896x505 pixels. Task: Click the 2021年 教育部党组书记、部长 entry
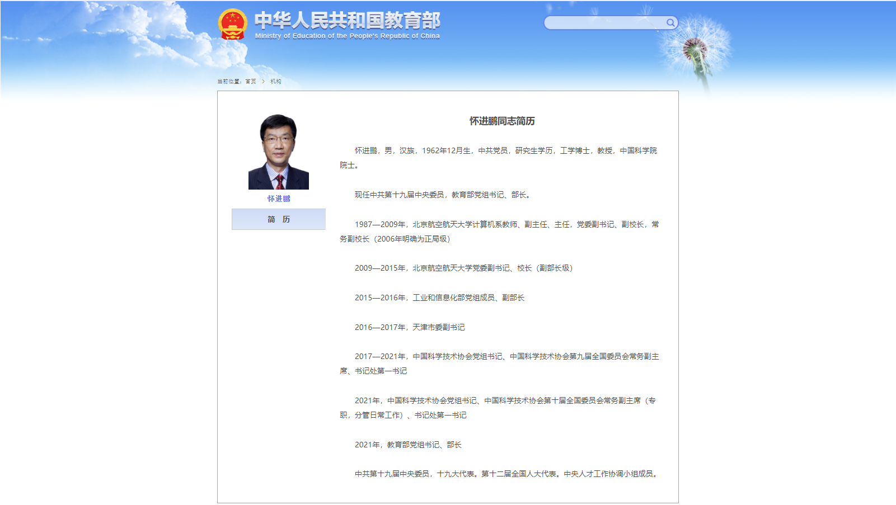click(x=408, y=445)
